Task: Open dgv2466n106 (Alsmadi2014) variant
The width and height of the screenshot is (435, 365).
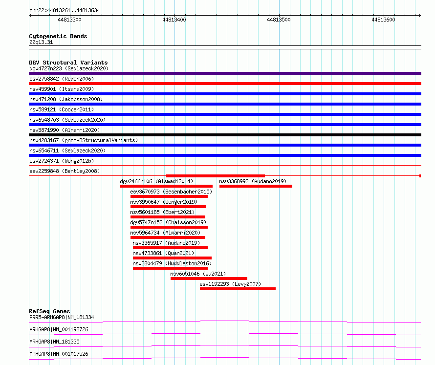Action: [x=156, y=181]
